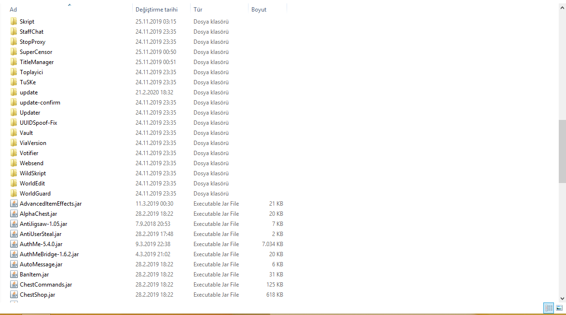Screen dimensions: 566x315
Task: Click the StopProxy folder icon
Action: click(x=14, y=41)
